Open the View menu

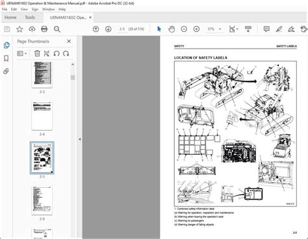24,9
